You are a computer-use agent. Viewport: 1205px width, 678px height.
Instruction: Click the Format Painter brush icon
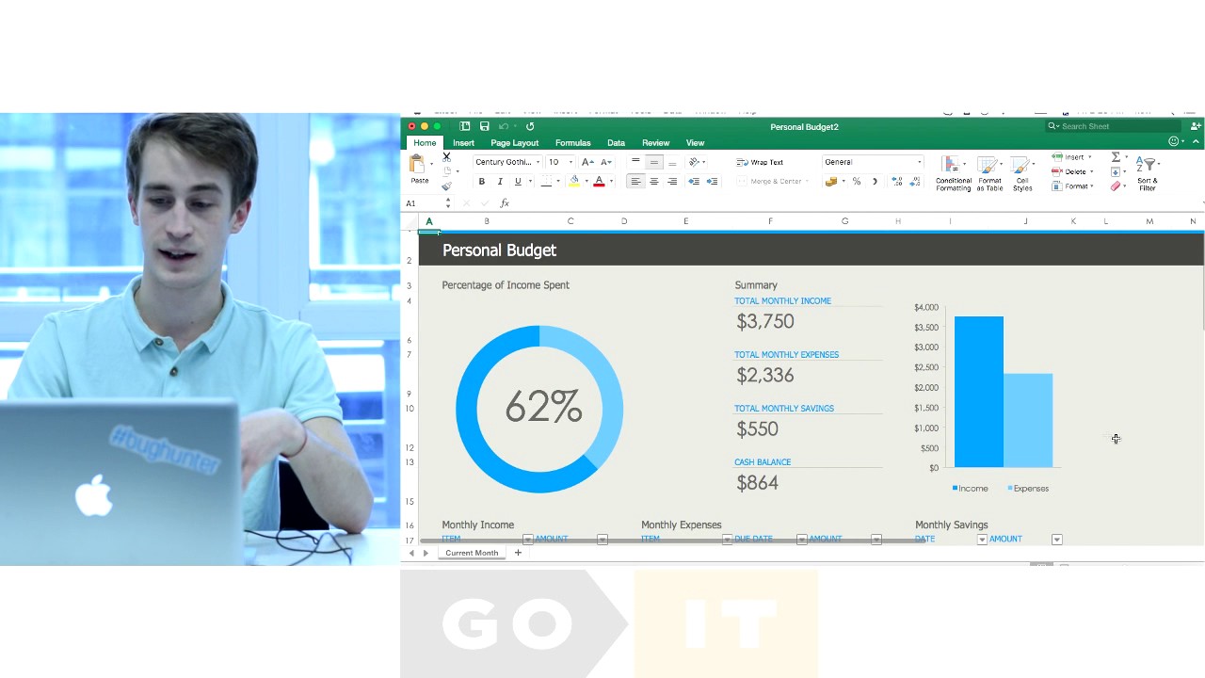click(446, 186)
